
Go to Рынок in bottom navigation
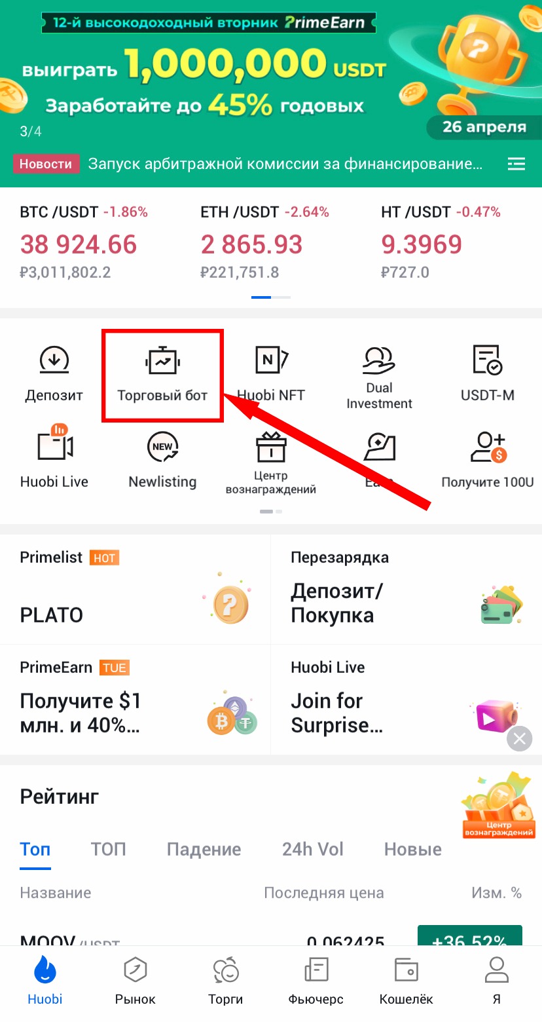tap(135, 981)
